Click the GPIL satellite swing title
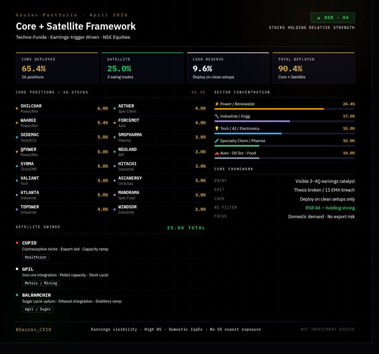The width and height of the screenshot is (379, 354). 28,269
